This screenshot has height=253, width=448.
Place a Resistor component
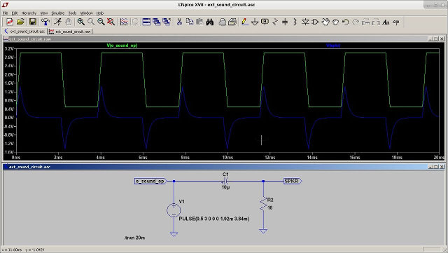pos(275,22)
